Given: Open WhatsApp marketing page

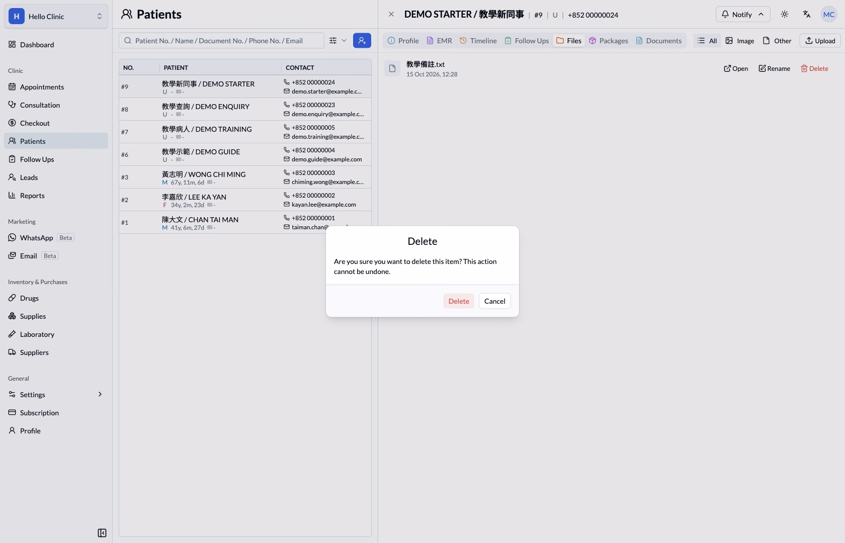Looking at the screenshot, I should [x=56, y=237].
